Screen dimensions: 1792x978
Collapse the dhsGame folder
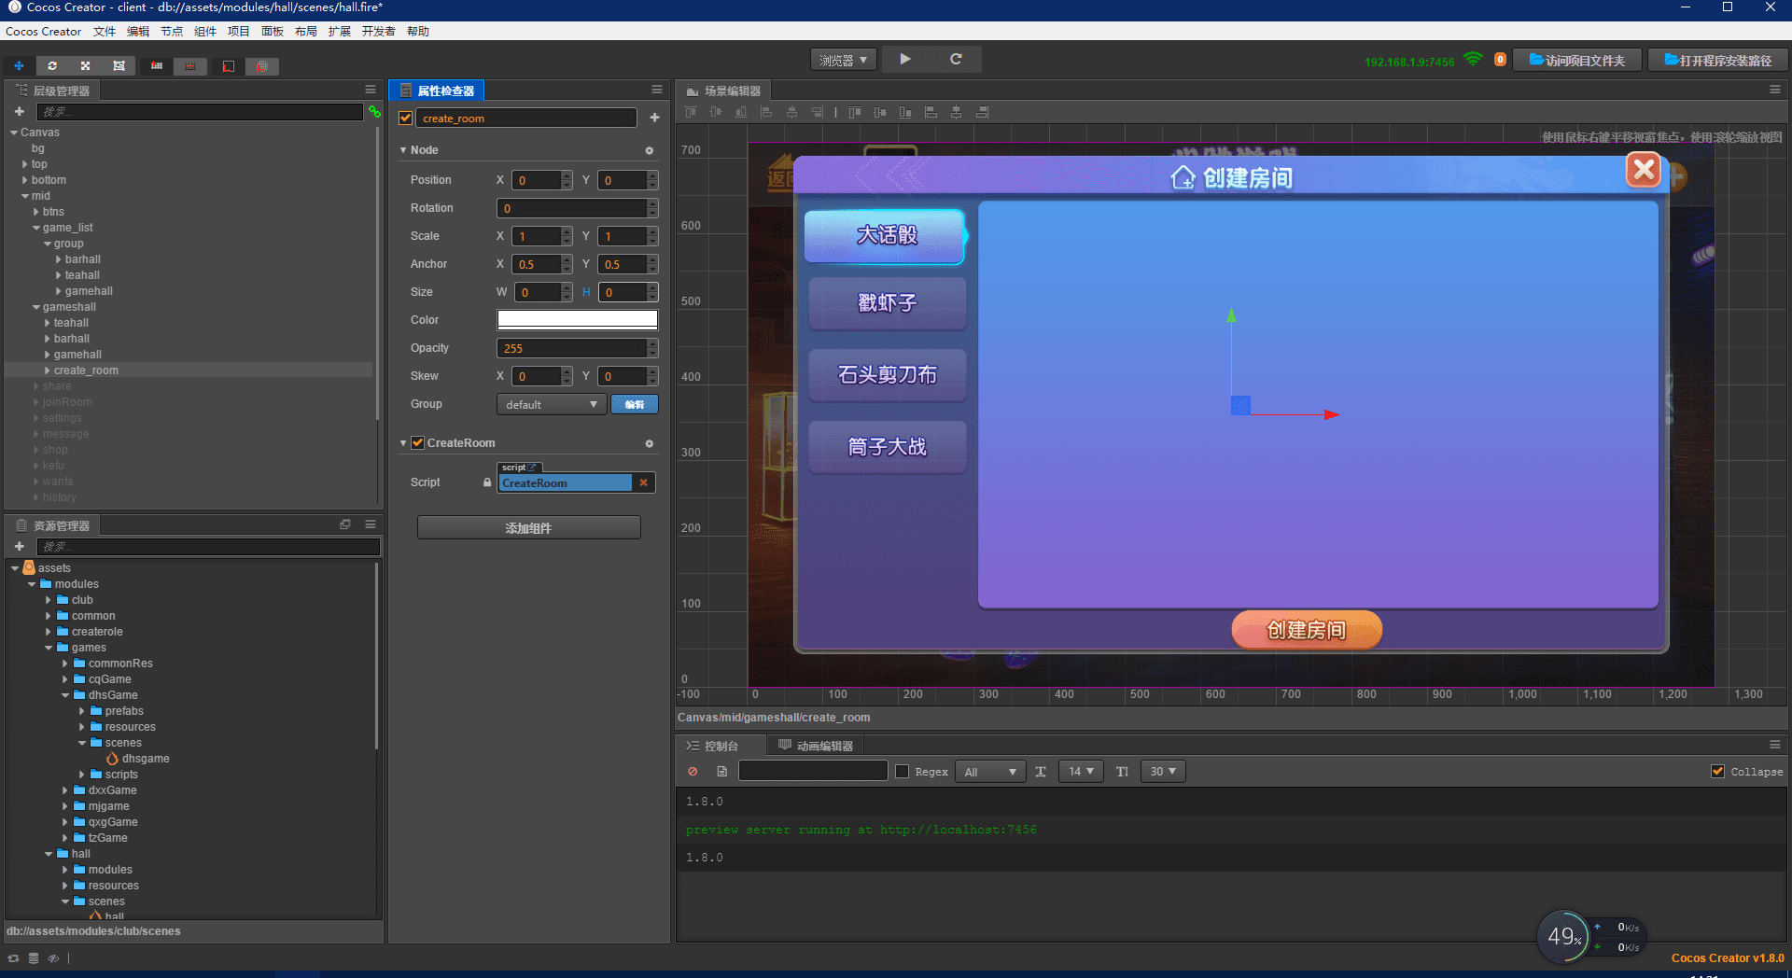(65, 695)
